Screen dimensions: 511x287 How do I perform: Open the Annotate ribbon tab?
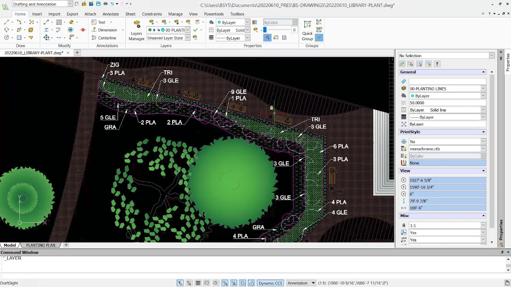click(111, 14)
